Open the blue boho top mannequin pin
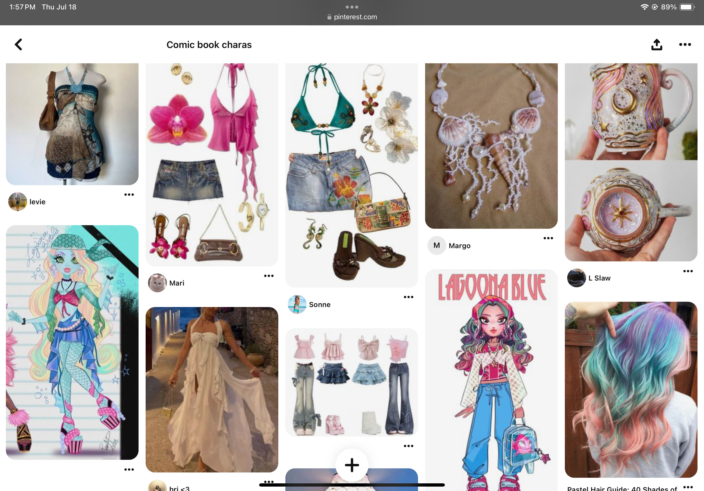704x491 pixels. click(72, 124)
